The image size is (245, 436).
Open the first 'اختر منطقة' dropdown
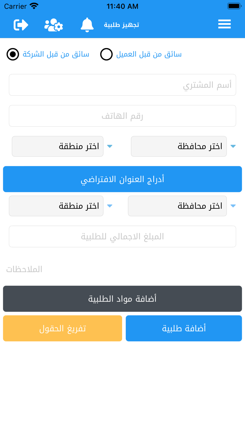(x=57, y=147)
